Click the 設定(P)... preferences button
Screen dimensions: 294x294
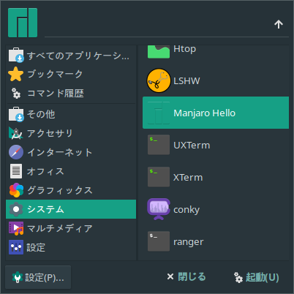[38, 277]
